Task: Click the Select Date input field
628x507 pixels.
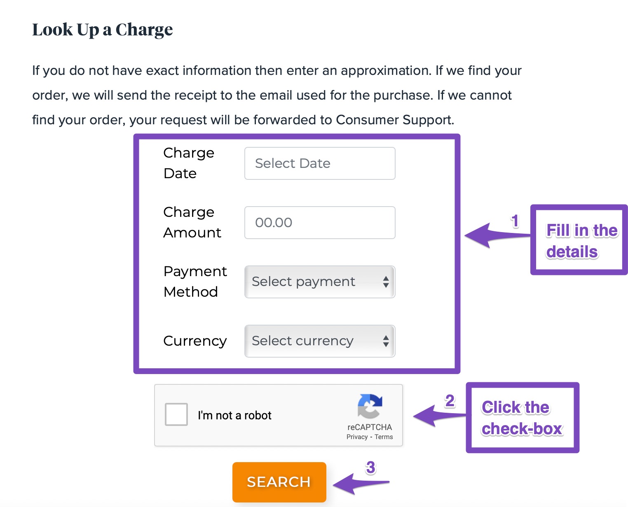Action: [320, 163]
